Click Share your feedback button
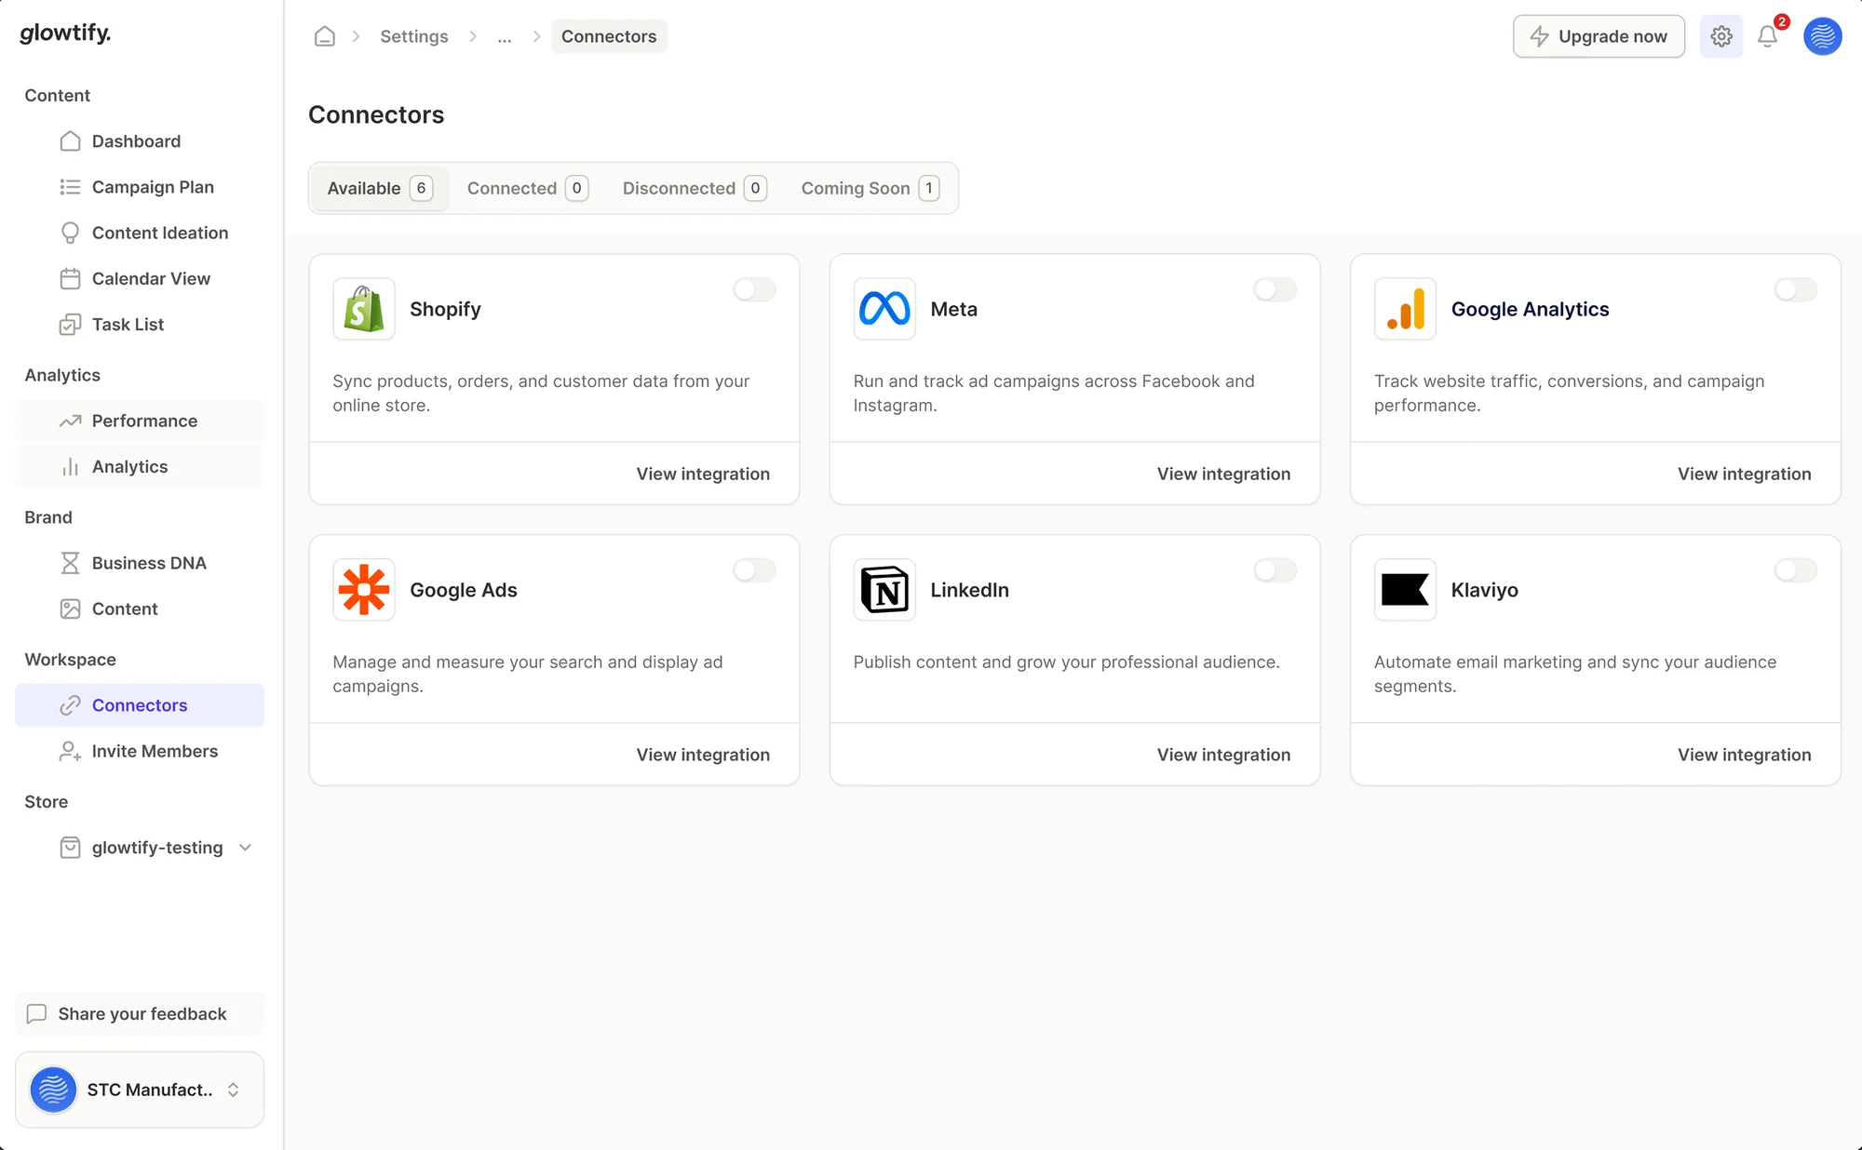 click(140, 1014)
